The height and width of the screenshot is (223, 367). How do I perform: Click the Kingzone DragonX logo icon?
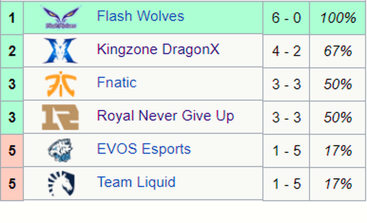(61, 51)
